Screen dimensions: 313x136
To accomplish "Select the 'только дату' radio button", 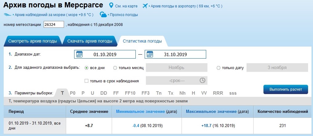I will (x=219, y=68).
